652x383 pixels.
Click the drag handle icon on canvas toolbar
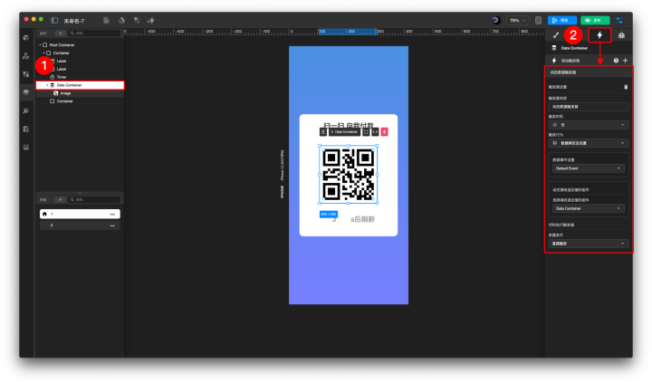pyautogui.click(x=323, y=132)
